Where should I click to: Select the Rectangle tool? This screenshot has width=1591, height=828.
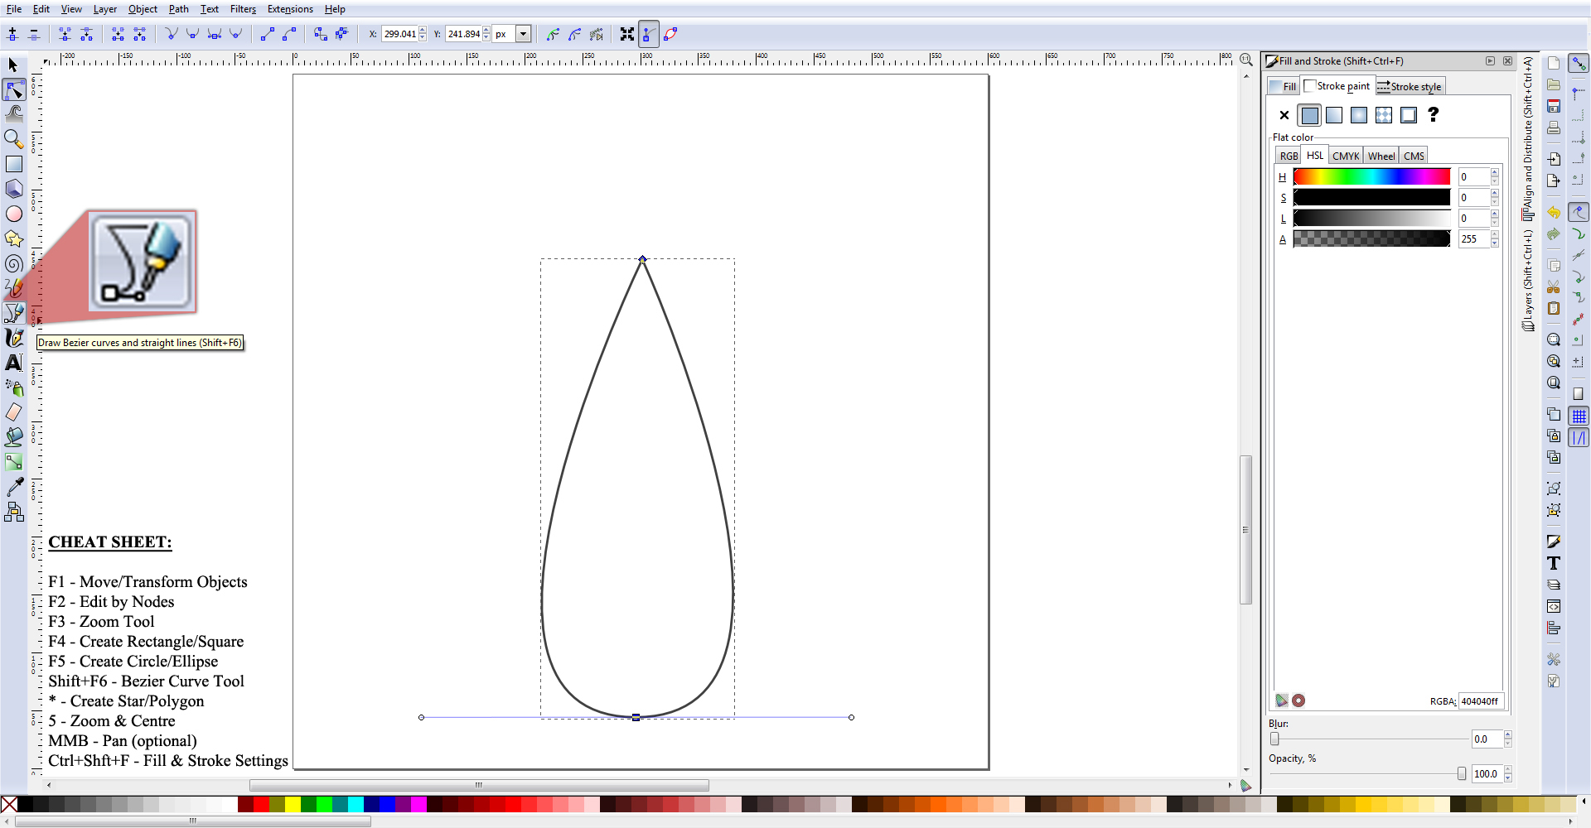tap(14, 164)
